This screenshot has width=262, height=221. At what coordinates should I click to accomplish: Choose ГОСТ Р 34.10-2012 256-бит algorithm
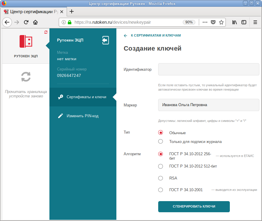161,154
